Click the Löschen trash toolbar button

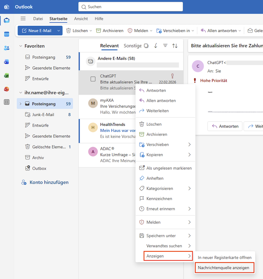click(x=77, y=31)
